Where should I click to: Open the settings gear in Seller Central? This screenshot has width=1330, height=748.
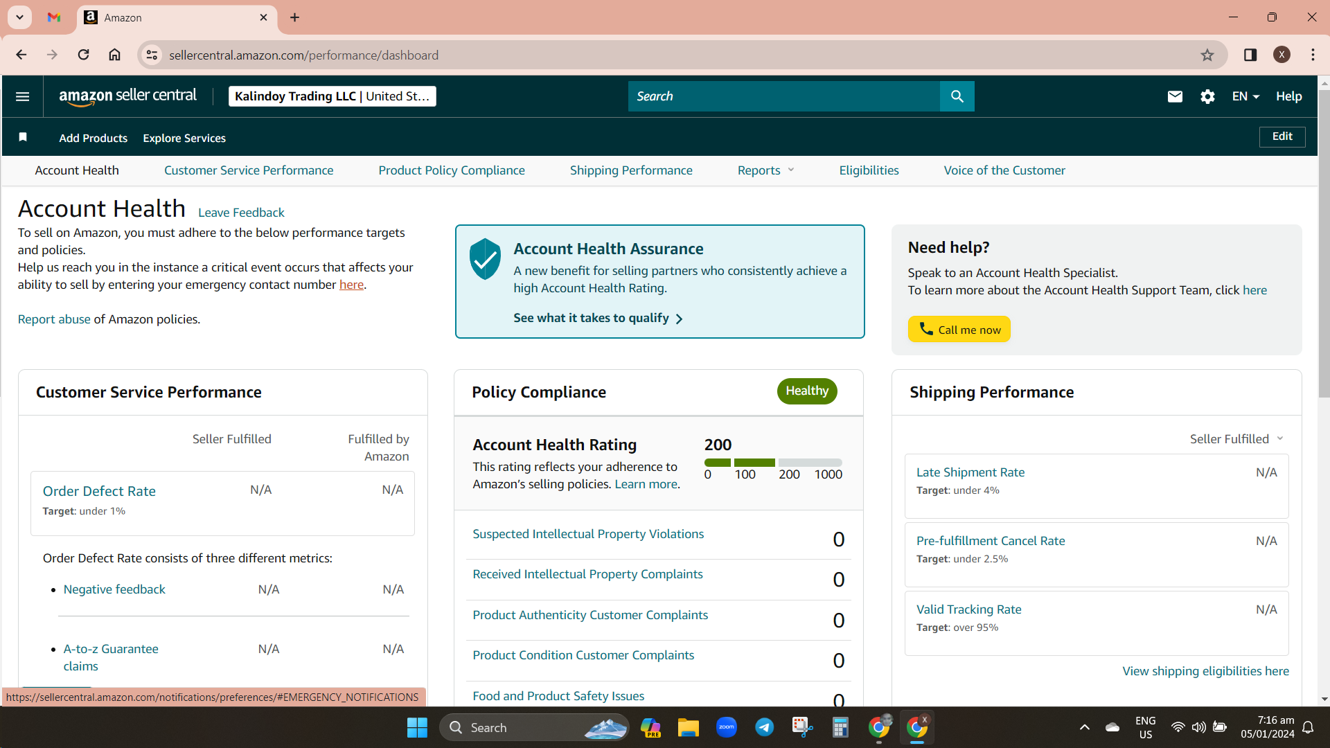point(1207,96)
